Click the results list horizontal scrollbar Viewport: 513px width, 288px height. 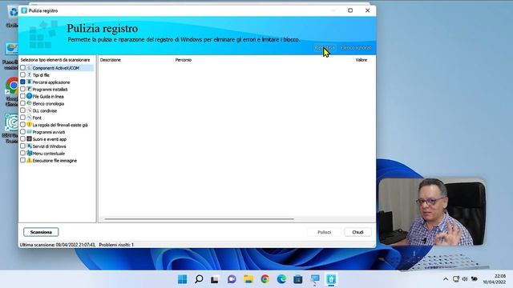click(199, 218)
